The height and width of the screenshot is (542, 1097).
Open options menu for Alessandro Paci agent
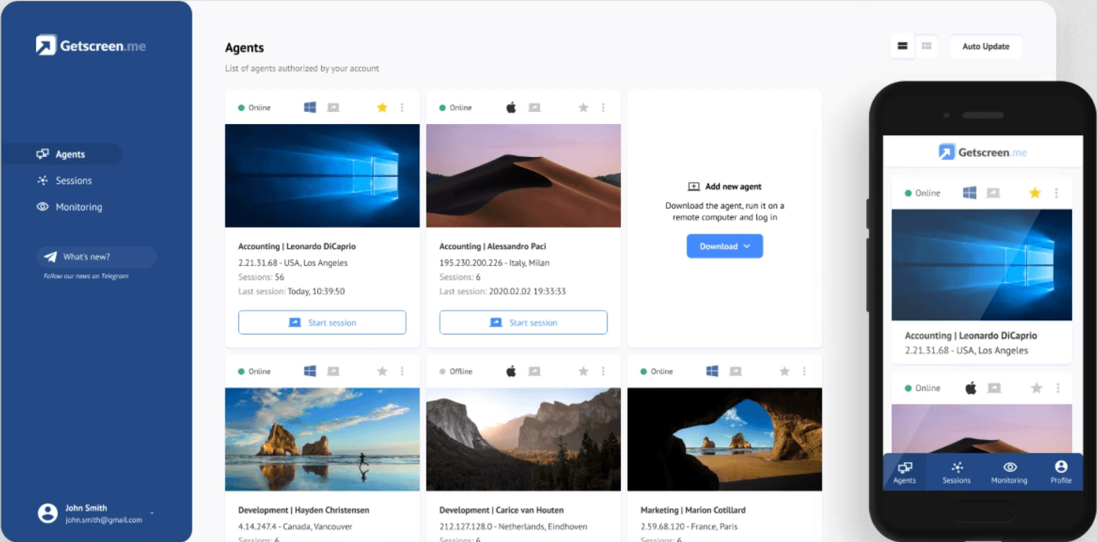tap(603, 107)
